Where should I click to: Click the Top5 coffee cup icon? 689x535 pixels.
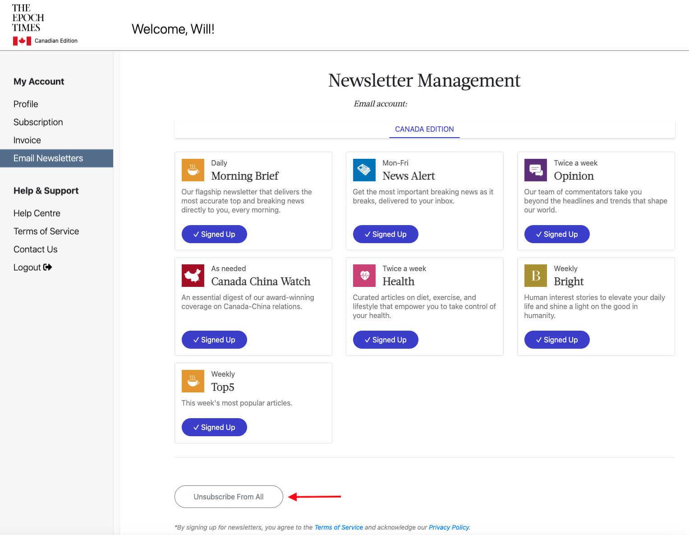click(x=193, y=381)
